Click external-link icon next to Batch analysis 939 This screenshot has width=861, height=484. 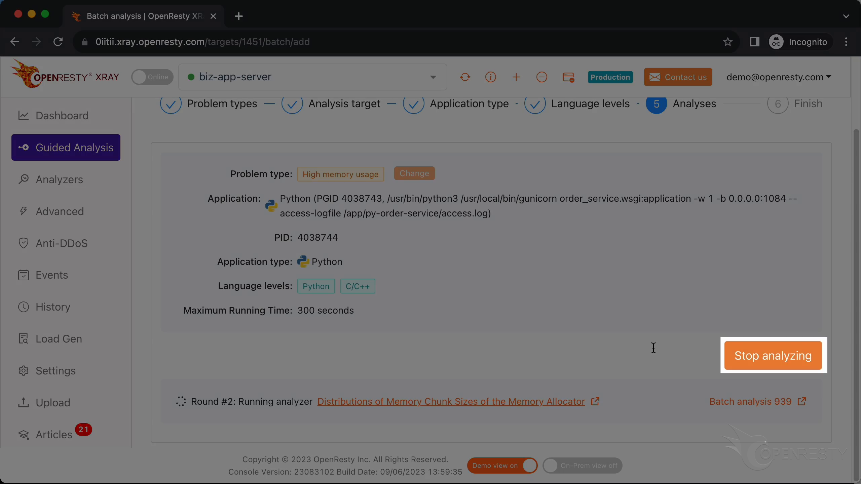click(802, 401)
